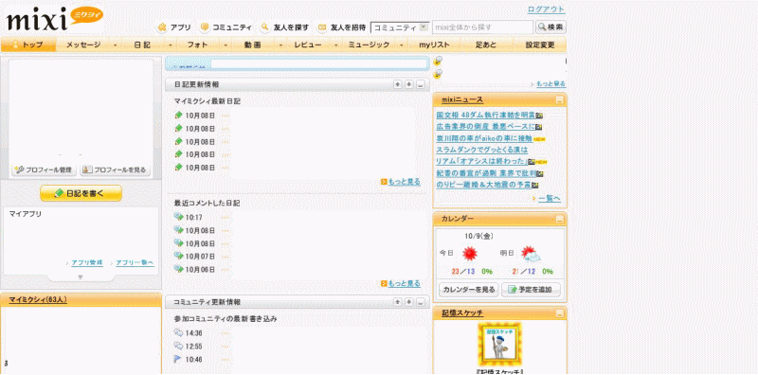Collapse the カレンダー panel

click(559, 219)
